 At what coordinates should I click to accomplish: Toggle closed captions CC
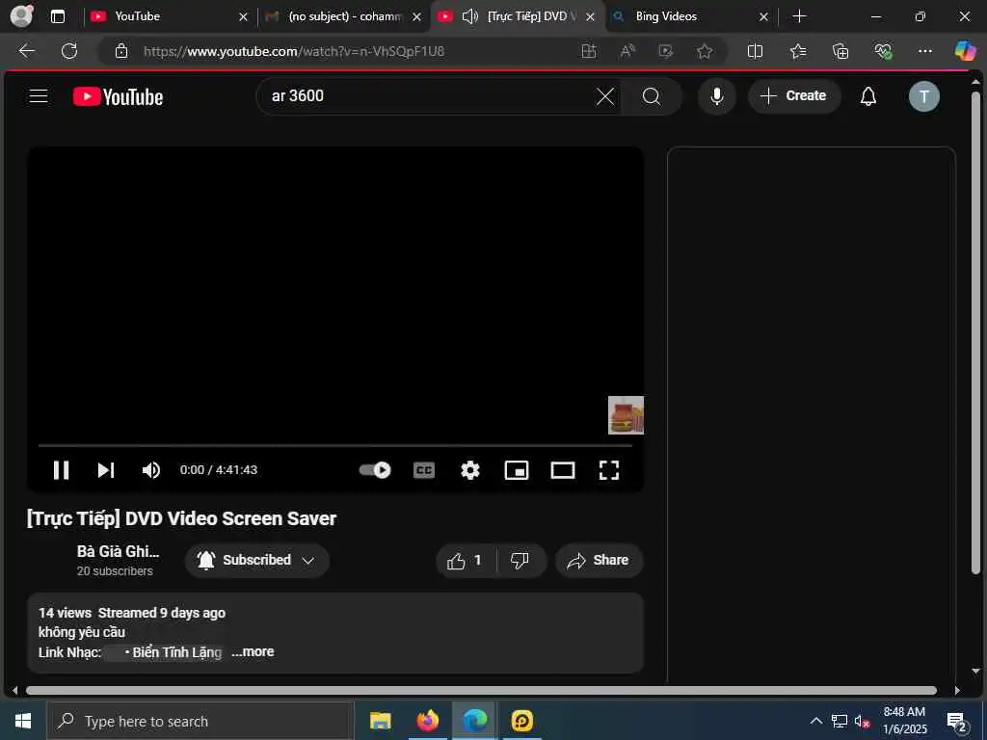click(424, 470)
